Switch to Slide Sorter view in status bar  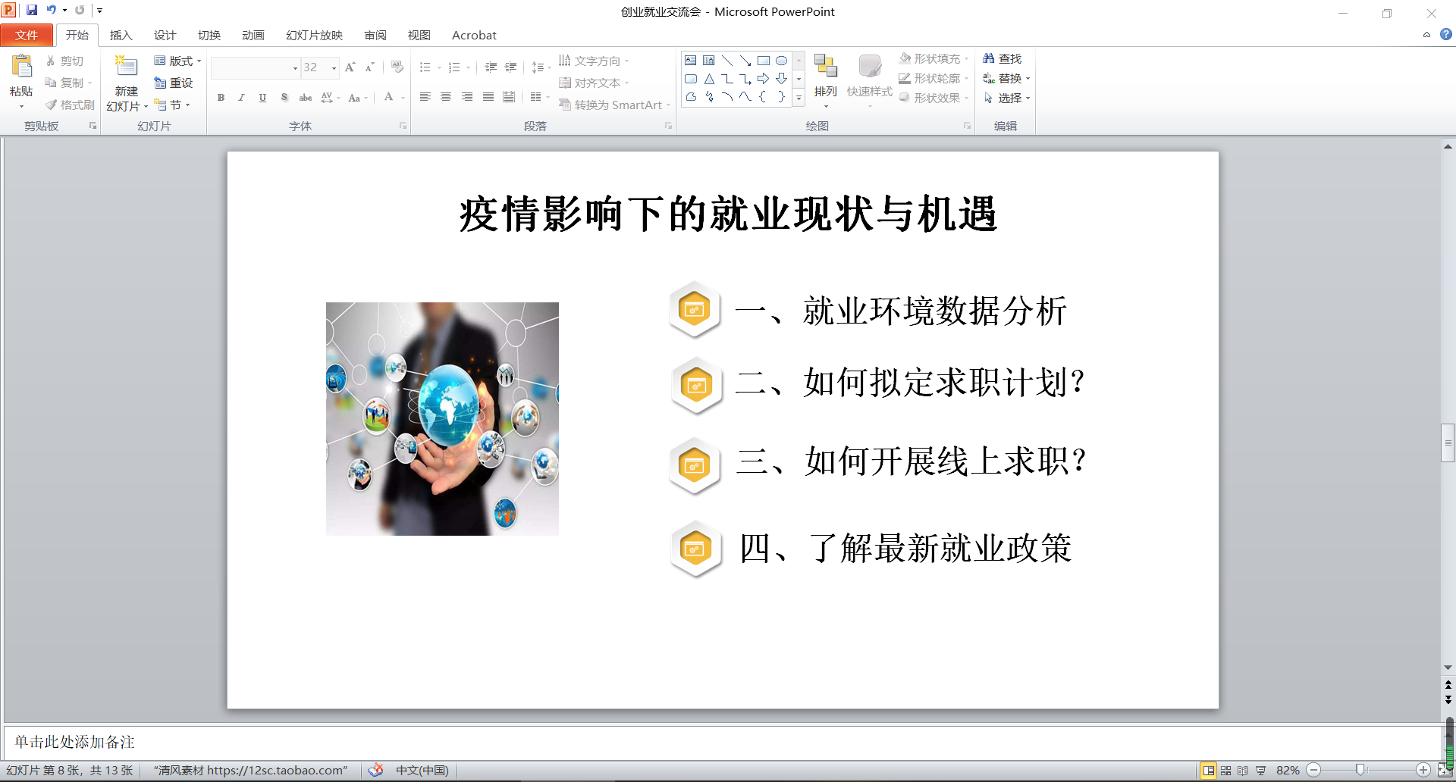click(x=1225, y=771)
